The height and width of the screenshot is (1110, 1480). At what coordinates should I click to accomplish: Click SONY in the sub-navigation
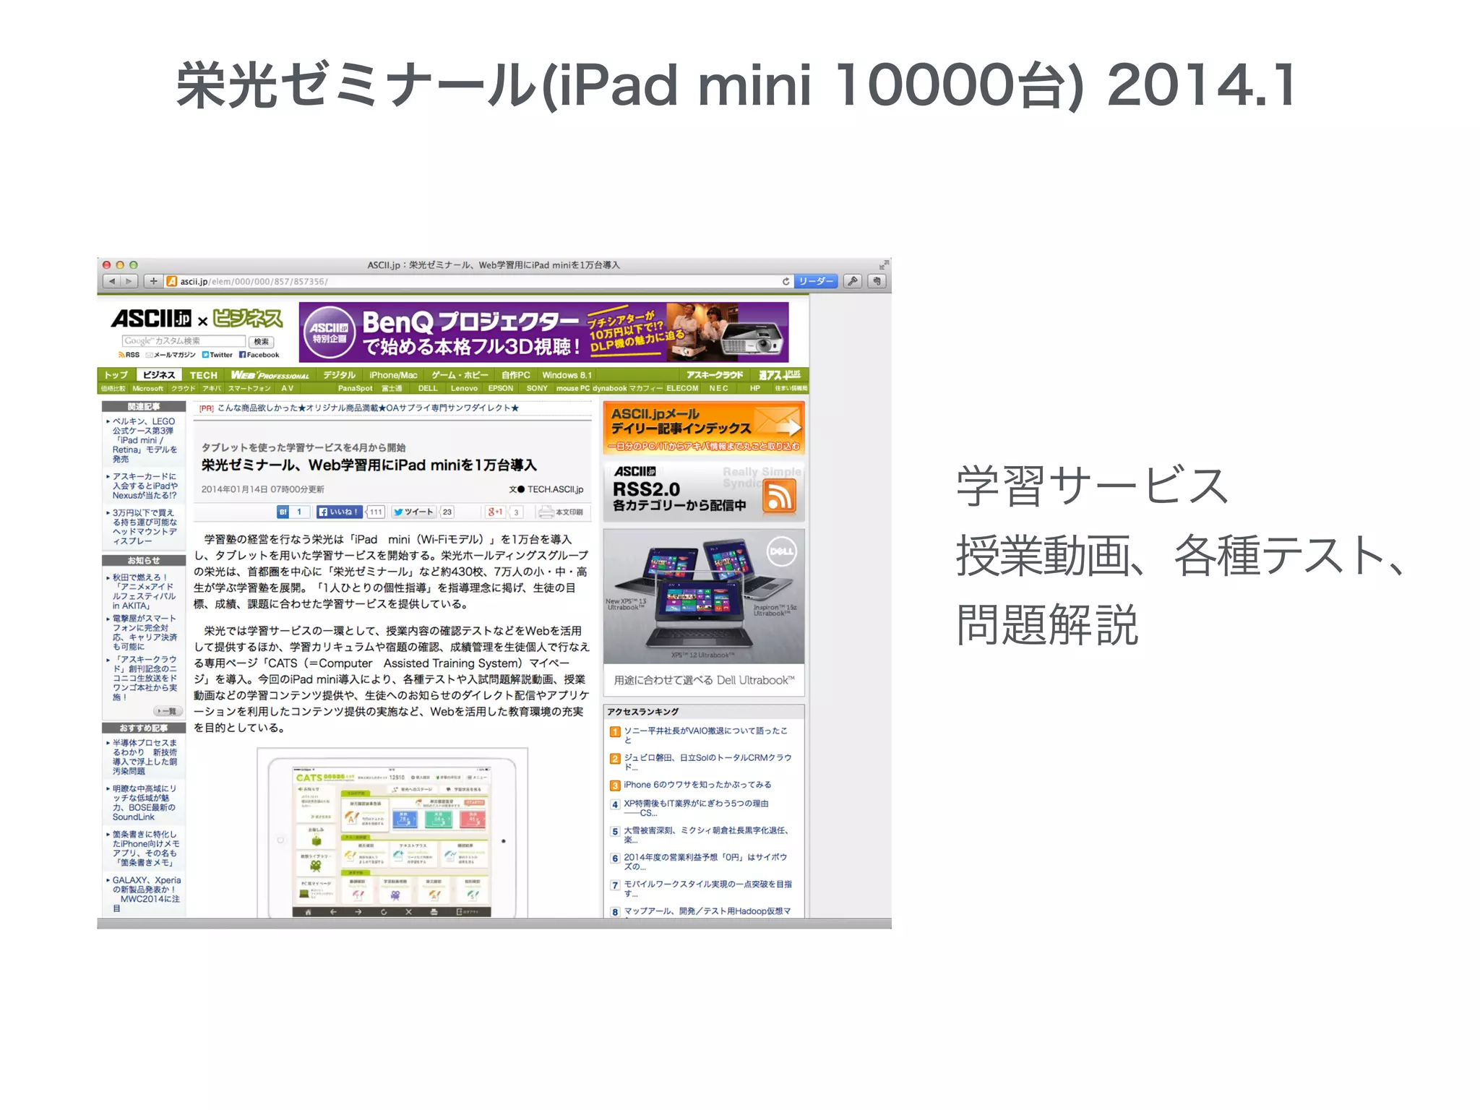click(x=537, y=389)
